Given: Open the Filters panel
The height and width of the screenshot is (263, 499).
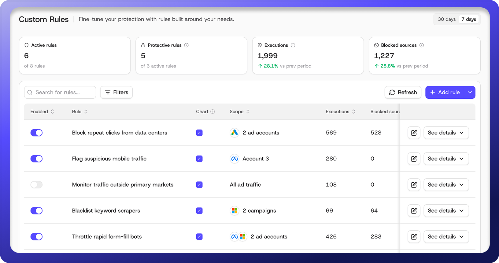Looking at the screenshot, I should click(x=116, y=92).
